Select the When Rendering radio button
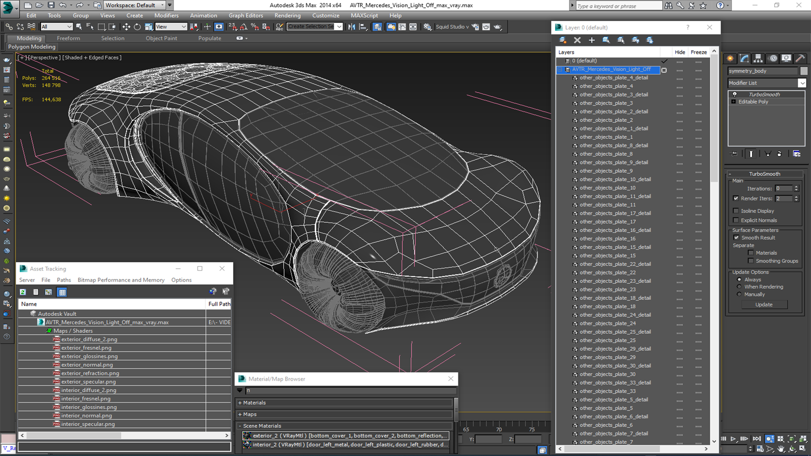 [739, 287]
